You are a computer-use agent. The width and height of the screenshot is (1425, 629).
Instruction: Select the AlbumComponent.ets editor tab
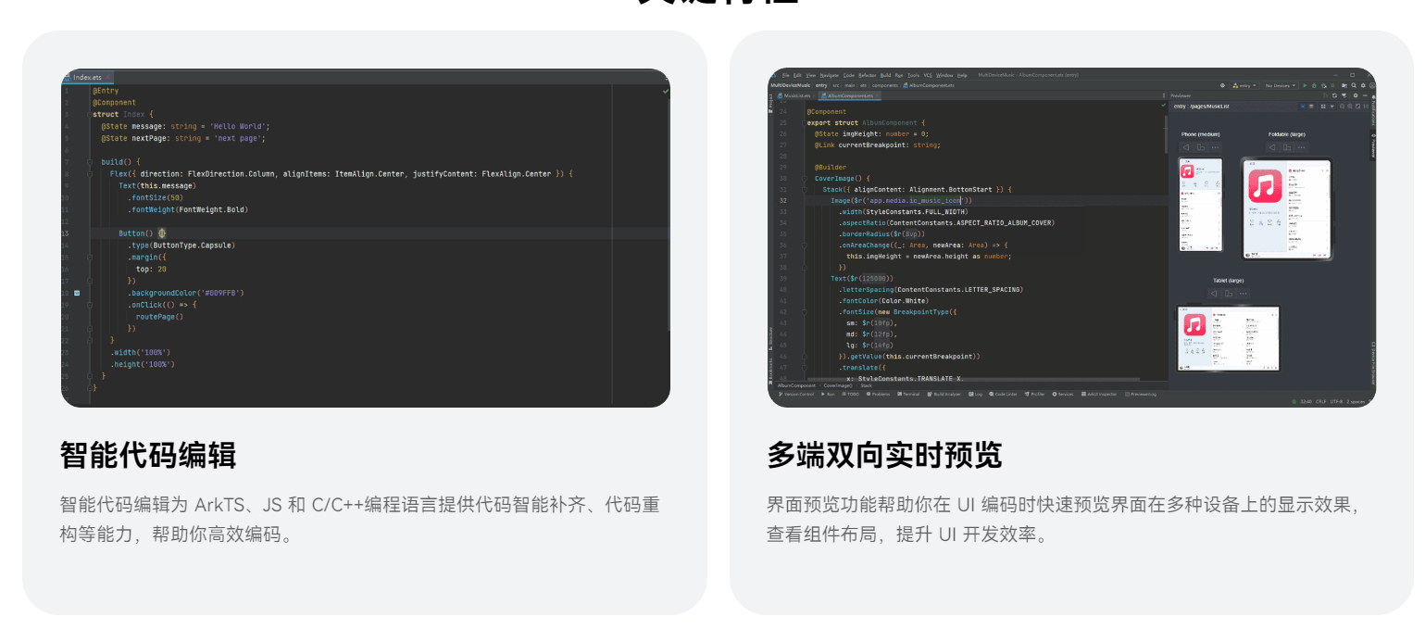pyautogui.click(x=850, y=95)
